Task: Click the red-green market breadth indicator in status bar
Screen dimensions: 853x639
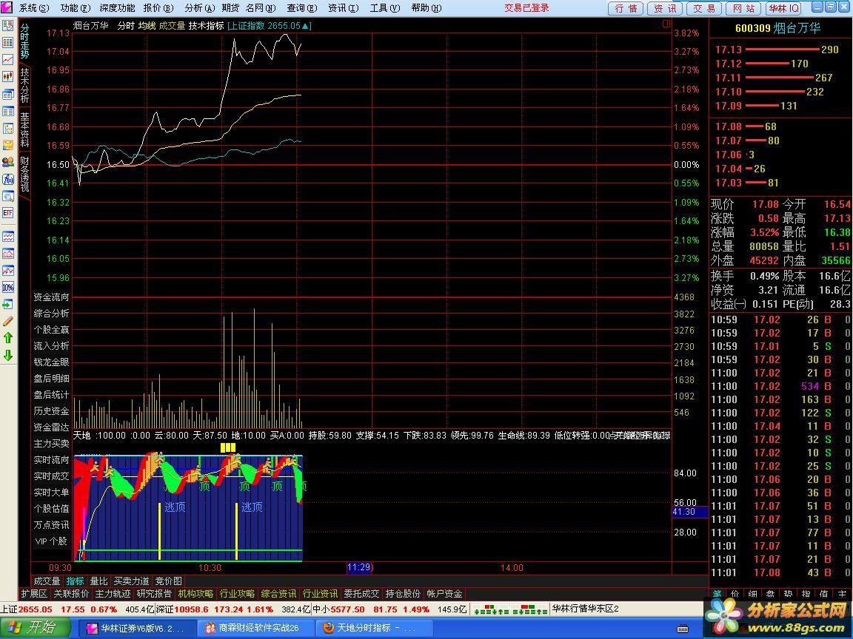Action: pos(510,609)
